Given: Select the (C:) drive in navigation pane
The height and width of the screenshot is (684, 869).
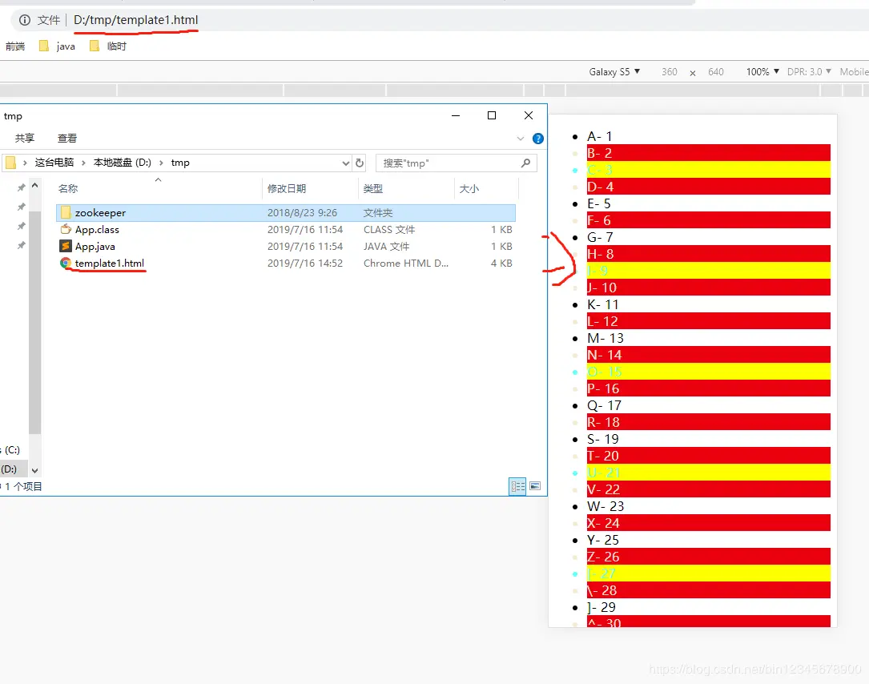Looking at the screenshot, I should tap(10, 450).
